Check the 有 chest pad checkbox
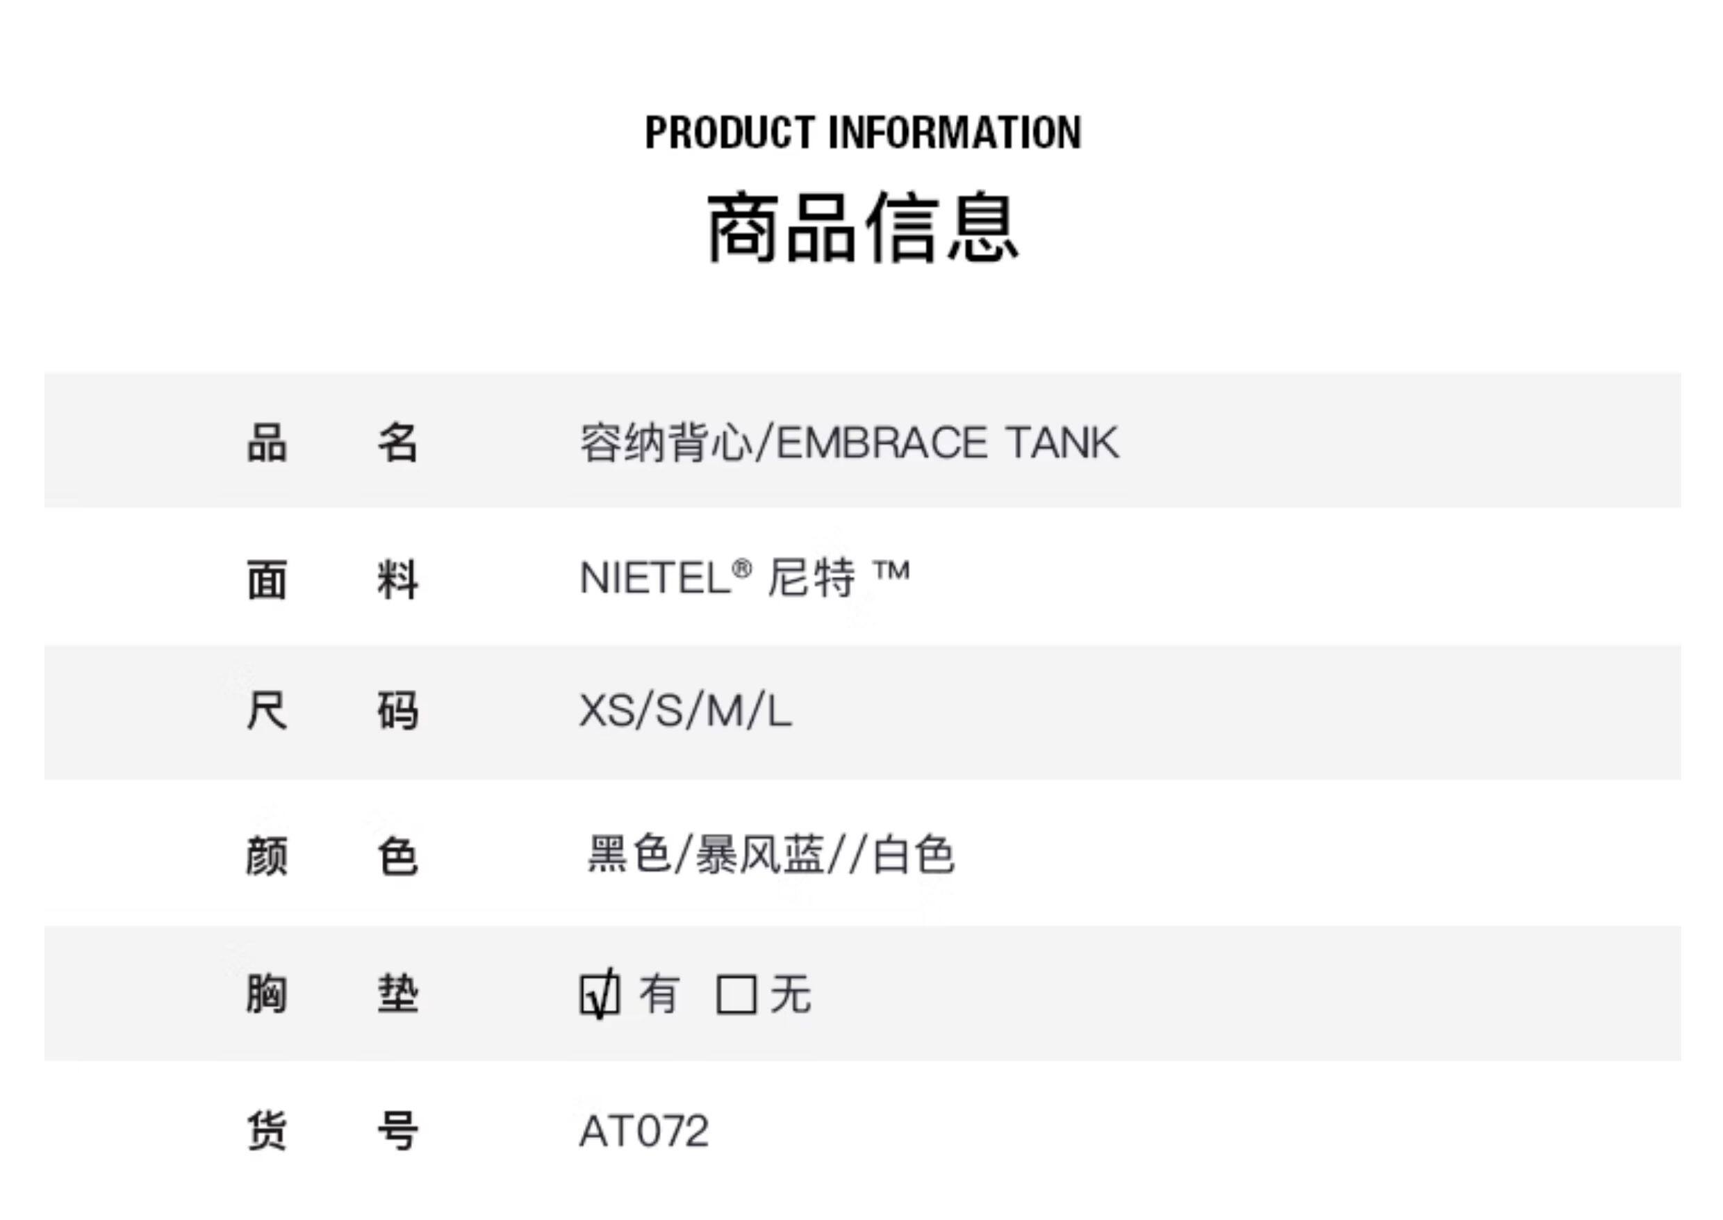Image resolution: width=1723 pixels, height=1220 pixels. click(x=600, y=995)
